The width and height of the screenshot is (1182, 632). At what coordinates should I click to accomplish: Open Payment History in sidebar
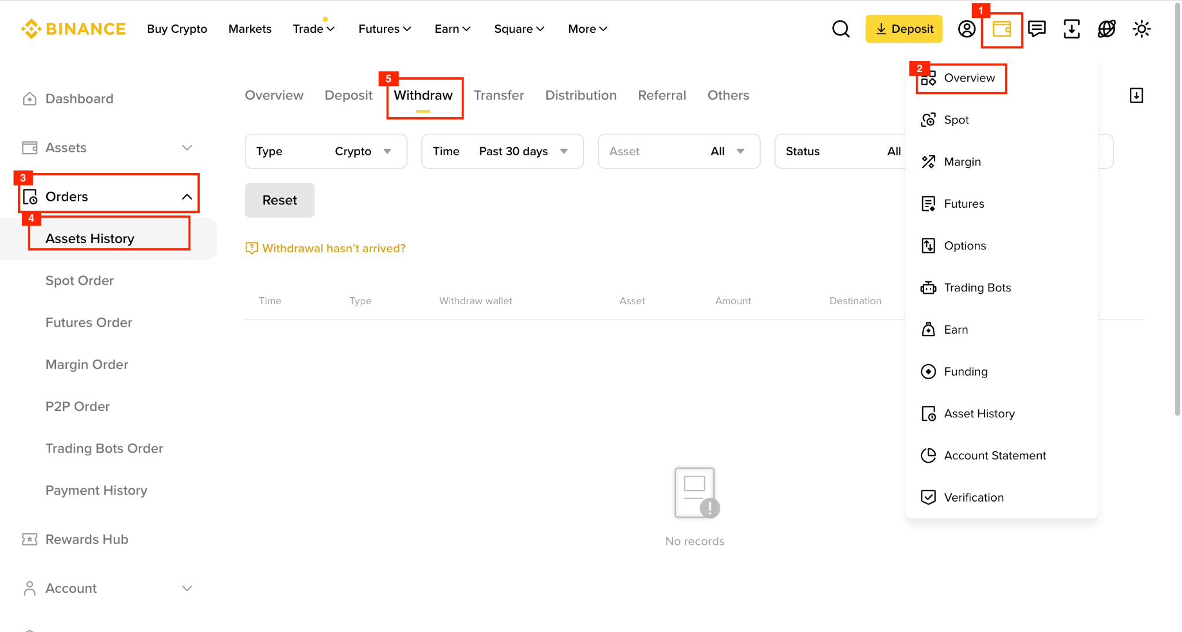point(96,491)
